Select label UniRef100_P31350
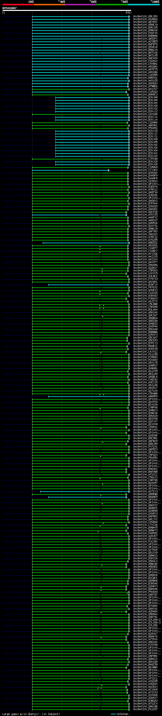 (x=145, y=542)
